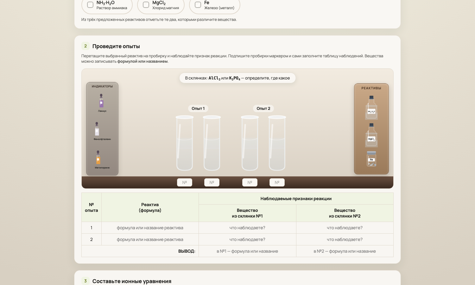Select the NH₃·H₂O reagent bottle
The image size is (475, 285).
(x=371, y=107)
